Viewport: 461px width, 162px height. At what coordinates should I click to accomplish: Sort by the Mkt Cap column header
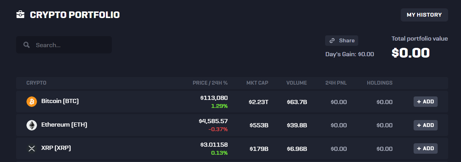click(x=257, y=83)
